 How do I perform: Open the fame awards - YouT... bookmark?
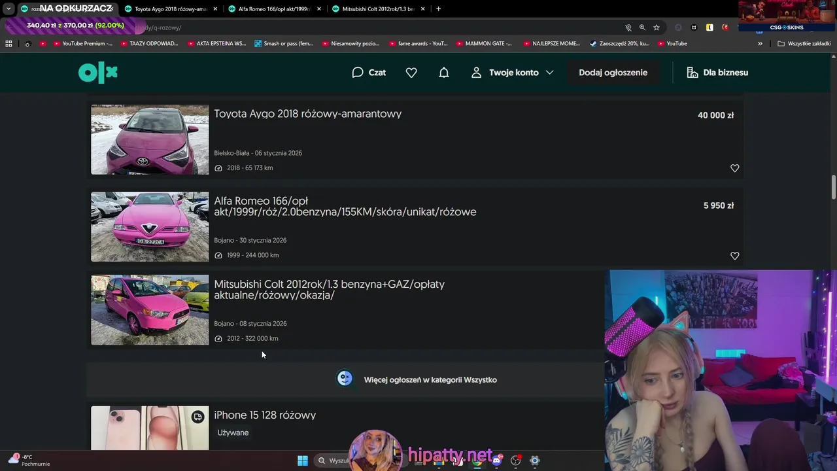tap(418, 44)
